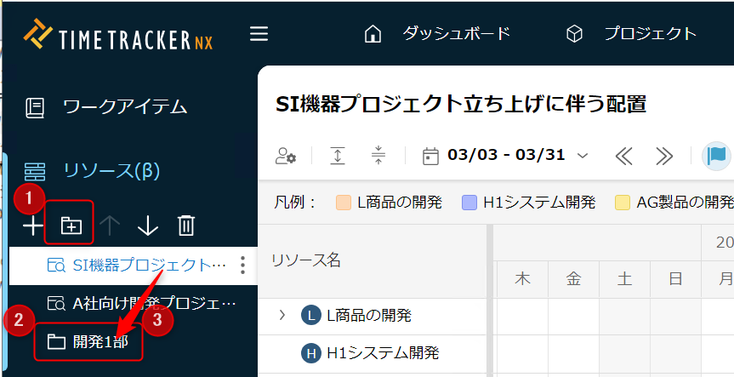Viewport: 734px width, 377px height.
Task: Open the プロジェクト menu
Action: 631,34
